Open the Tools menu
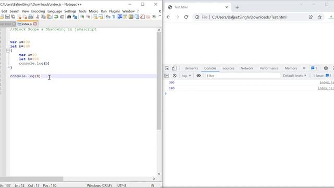This screenshot has width=334, height=188. 82,11
